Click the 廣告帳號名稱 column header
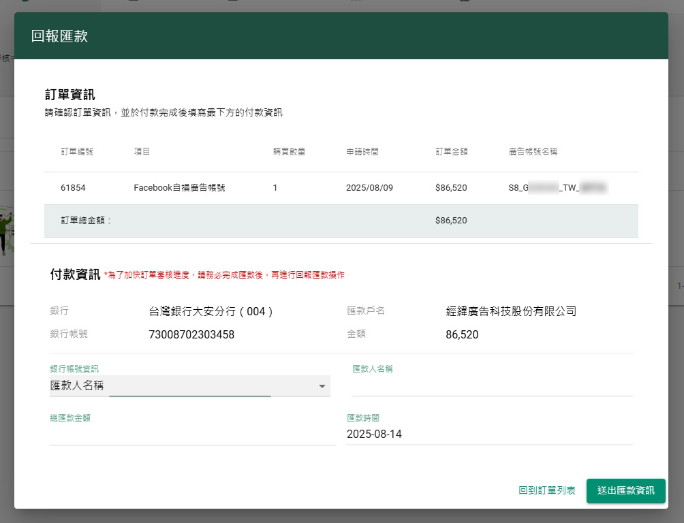Screen dimensions: 684x523 (533, 151)
